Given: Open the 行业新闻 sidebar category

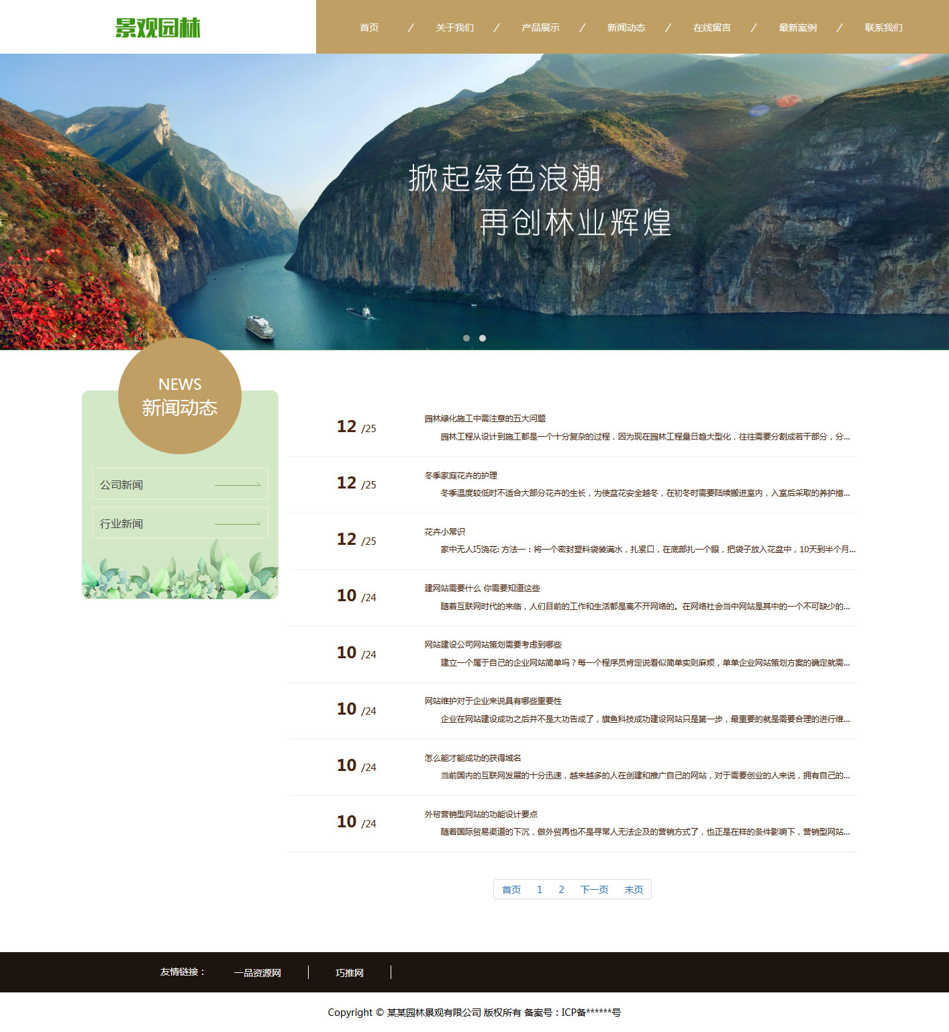Looking at the screenshot, I should point(180,523).
